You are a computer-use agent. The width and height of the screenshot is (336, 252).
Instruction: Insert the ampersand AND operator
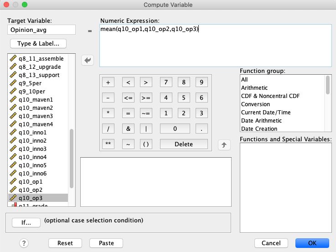pos(128,129)
